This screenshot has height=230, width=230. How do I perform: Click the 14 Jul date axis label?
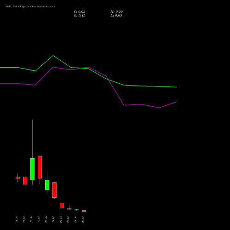click(x=17, y=219)
